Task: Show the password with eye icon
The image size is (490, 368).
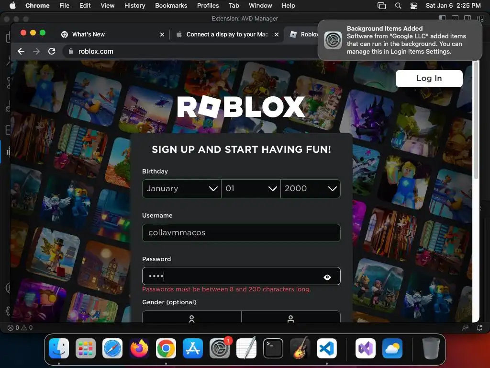Action: 327,277
